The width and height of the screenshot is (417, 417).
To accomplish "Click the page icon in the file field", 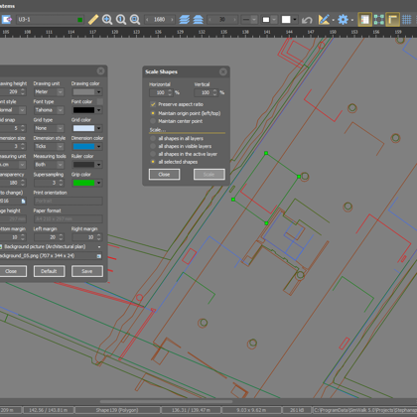I will pos(23,201).
